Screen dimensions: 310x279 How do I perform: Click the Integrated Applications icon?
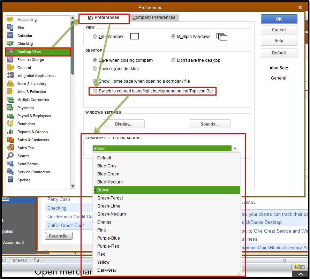[10, 75]
